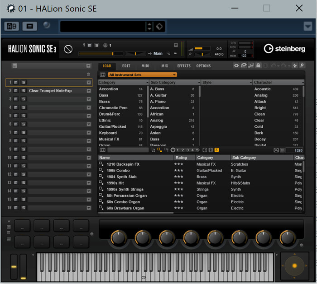Solo slot 2 Clear Trumpet NoteExp
Screen dimensions: 317x284
click(x=24, y=91)
